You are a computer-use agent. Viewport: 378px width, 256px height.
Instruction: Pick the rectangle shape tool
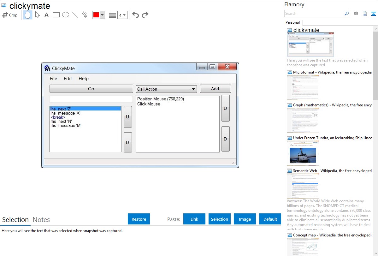click(56, 15)
